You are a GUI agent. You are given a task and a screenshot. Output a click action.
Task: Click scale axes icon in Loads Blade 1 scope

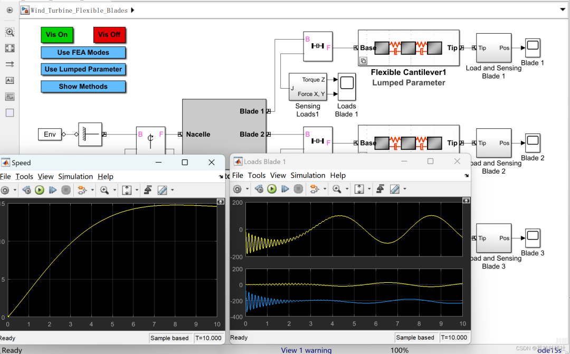point(359,189)
